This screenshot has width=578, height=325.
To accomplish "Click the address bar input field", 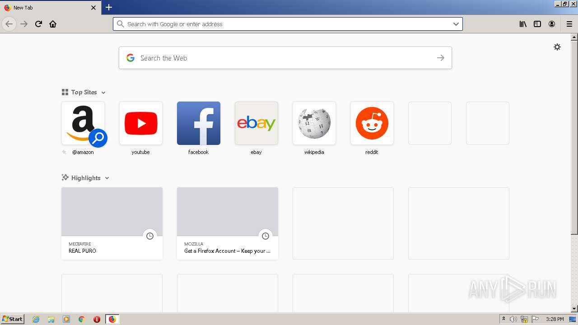I will pyautogui.click(x=288, y=24).
